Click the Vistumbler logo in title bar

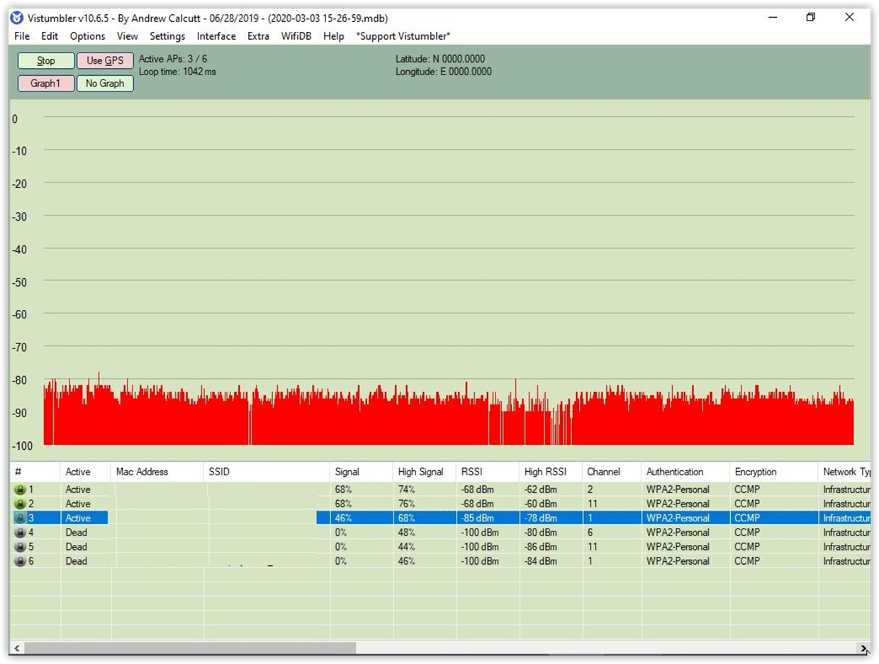[x=16, y=18]
